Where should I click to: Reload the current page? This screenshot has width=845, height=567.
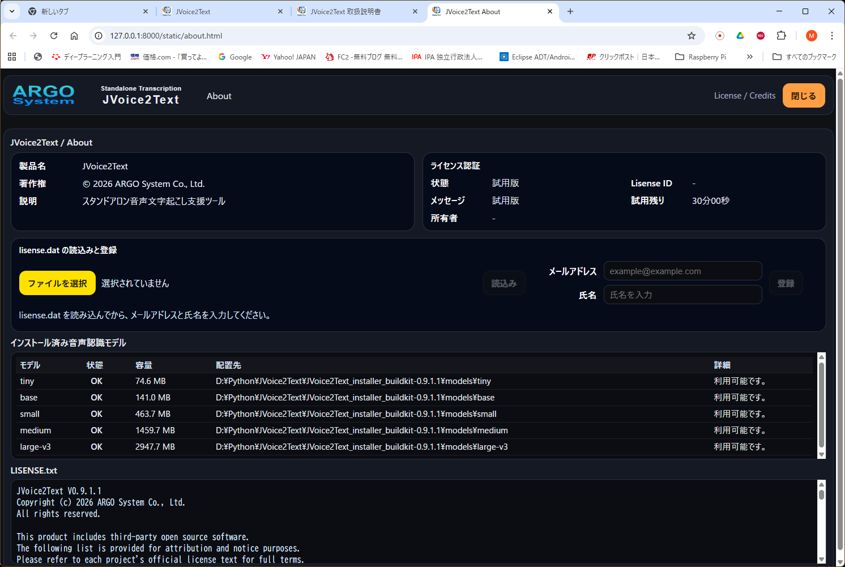[54, 36]
